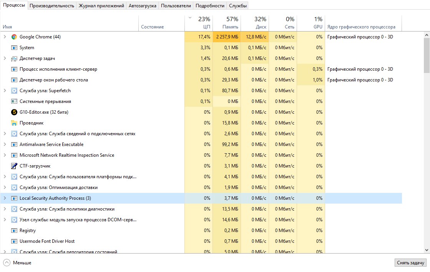Click the Снять задачу button

410,263
